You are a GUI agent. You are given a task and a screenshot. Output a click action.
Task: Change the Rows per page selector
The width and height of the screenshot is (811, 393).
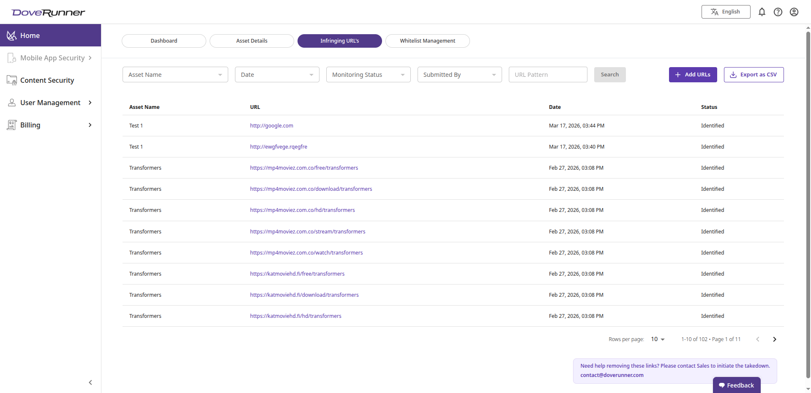click(657, 339)
